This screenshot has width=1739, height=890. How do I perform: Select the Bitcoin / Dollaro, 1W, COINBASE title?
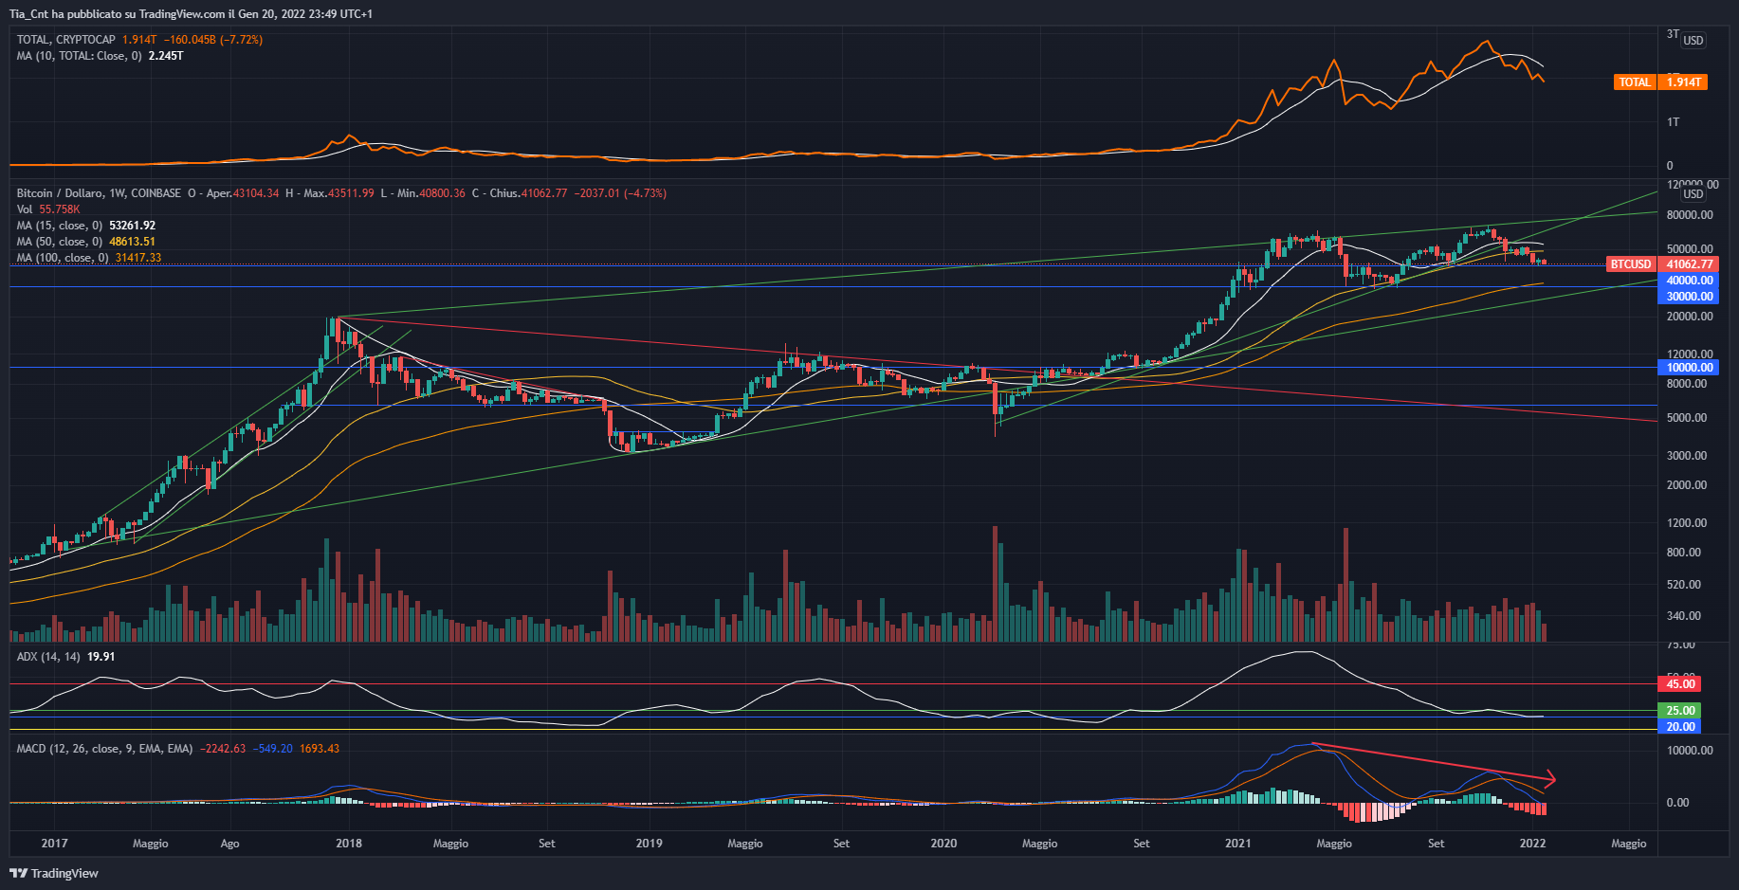point(99,193)
